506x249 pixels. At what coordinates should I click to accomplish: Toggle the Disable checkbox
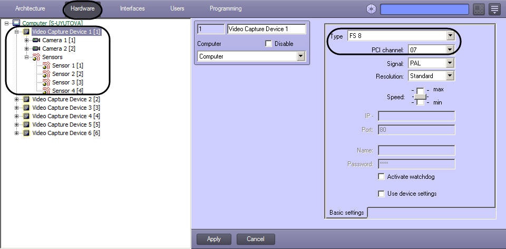point(268,44)
